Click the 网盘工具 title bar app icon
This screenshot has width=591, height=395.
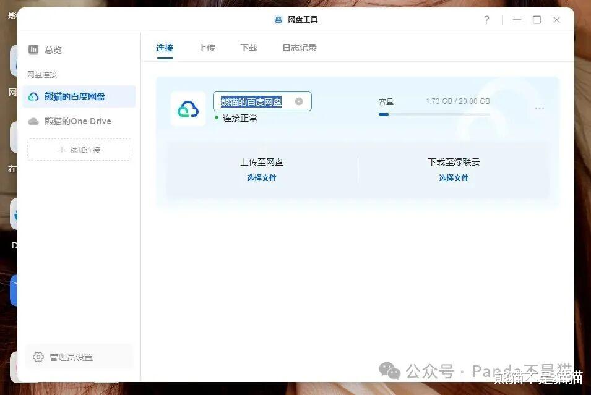[278, 20]
